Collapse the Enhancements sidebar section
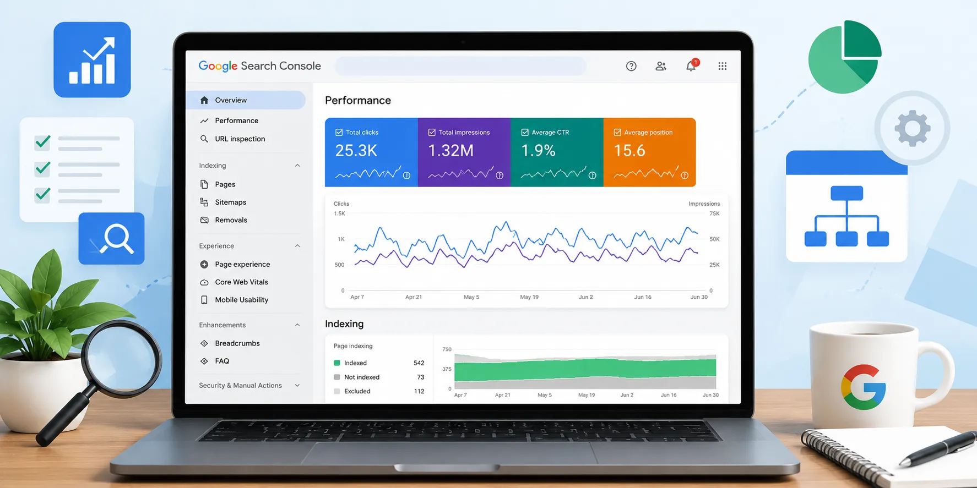Screen dimensions: 977x488 pos(297,325)
